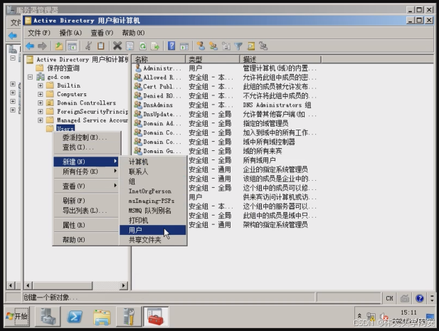The height and width of the screenshot is (331, 439).
Task: Sort by the 名称 column header
Action: click(x=159, y=59)
